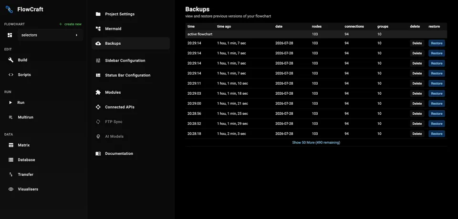Viewport: 458px width, 219px height.
Task: Delete the 20:28:56 backup
Action: click(417, 113)
